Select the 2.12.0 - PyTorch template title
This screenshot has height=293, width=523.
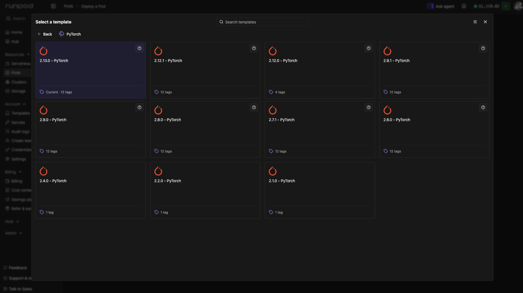coord(283,61)
